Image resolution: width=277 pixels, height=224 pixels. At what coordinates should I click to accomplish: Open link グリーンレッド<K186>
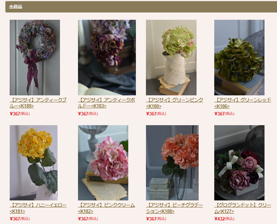pos(243,103)
